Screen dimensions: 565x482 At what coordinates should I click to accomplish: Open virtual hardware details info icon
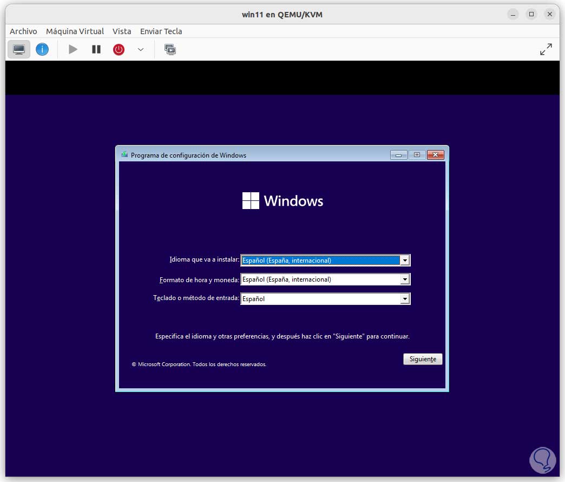pyautogui.click(x=42, y=49)
